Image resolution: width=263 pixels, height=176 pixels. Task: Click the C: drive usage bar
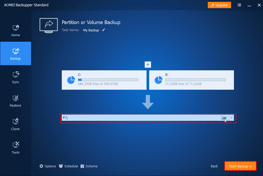point(108,80)
